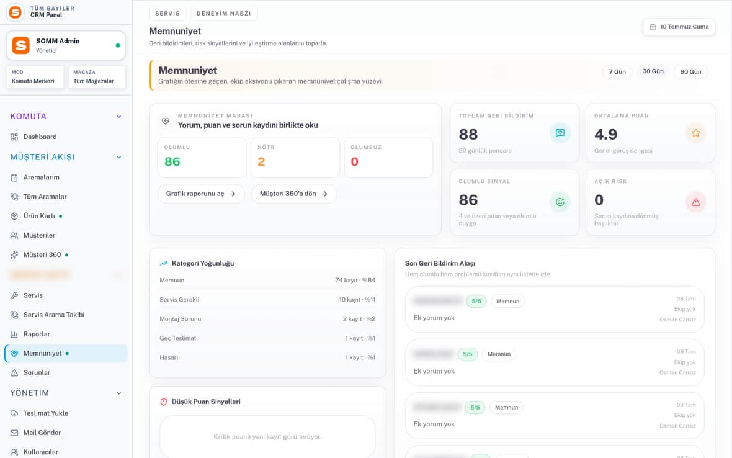732x458 pixels.
Task: Click the Servis Arama Takibi phone icon
Action: [x=14, y=315]
